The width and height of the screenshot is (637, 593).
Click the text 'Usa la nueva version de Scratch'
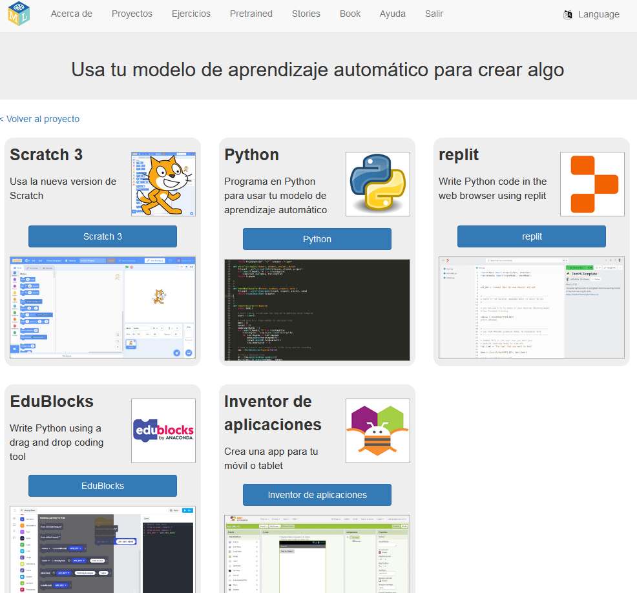63,189
